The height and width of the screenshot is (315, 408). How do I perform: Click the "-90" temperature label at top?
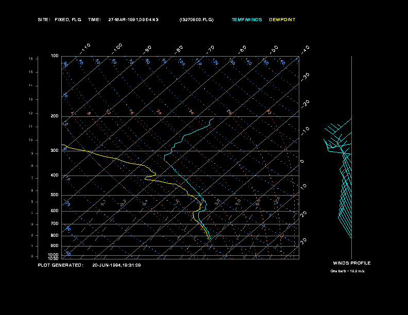(x=147, y=50)
